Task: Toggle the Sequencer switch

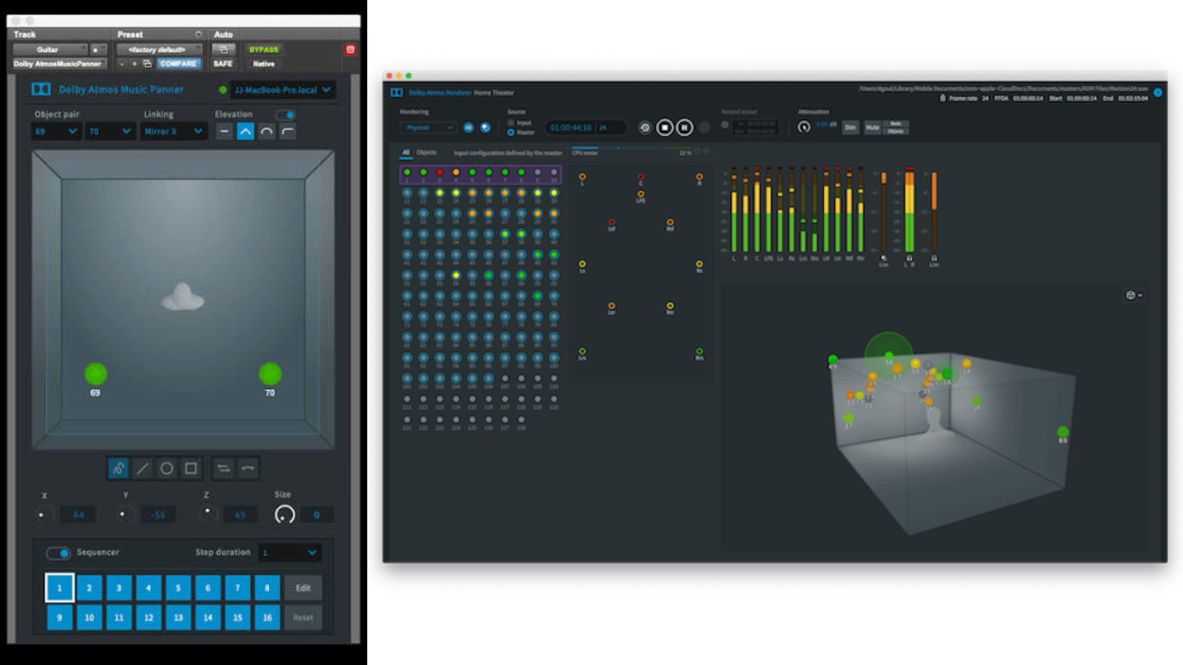Action: click(59, 552)
